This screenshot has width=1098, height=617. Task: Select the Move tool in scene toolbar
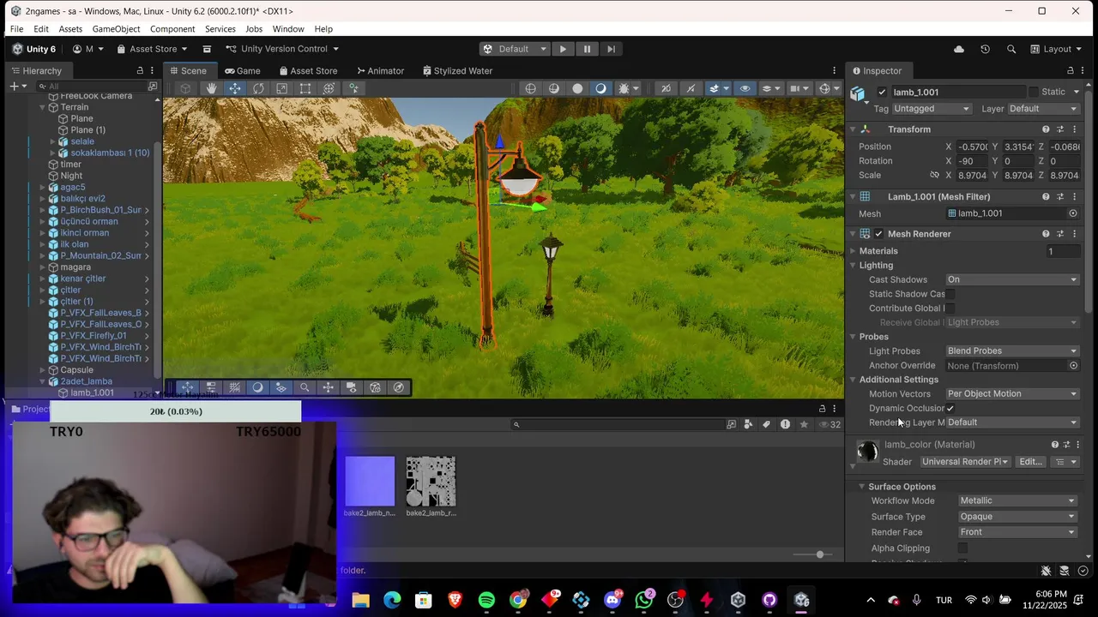pos(234,88)
